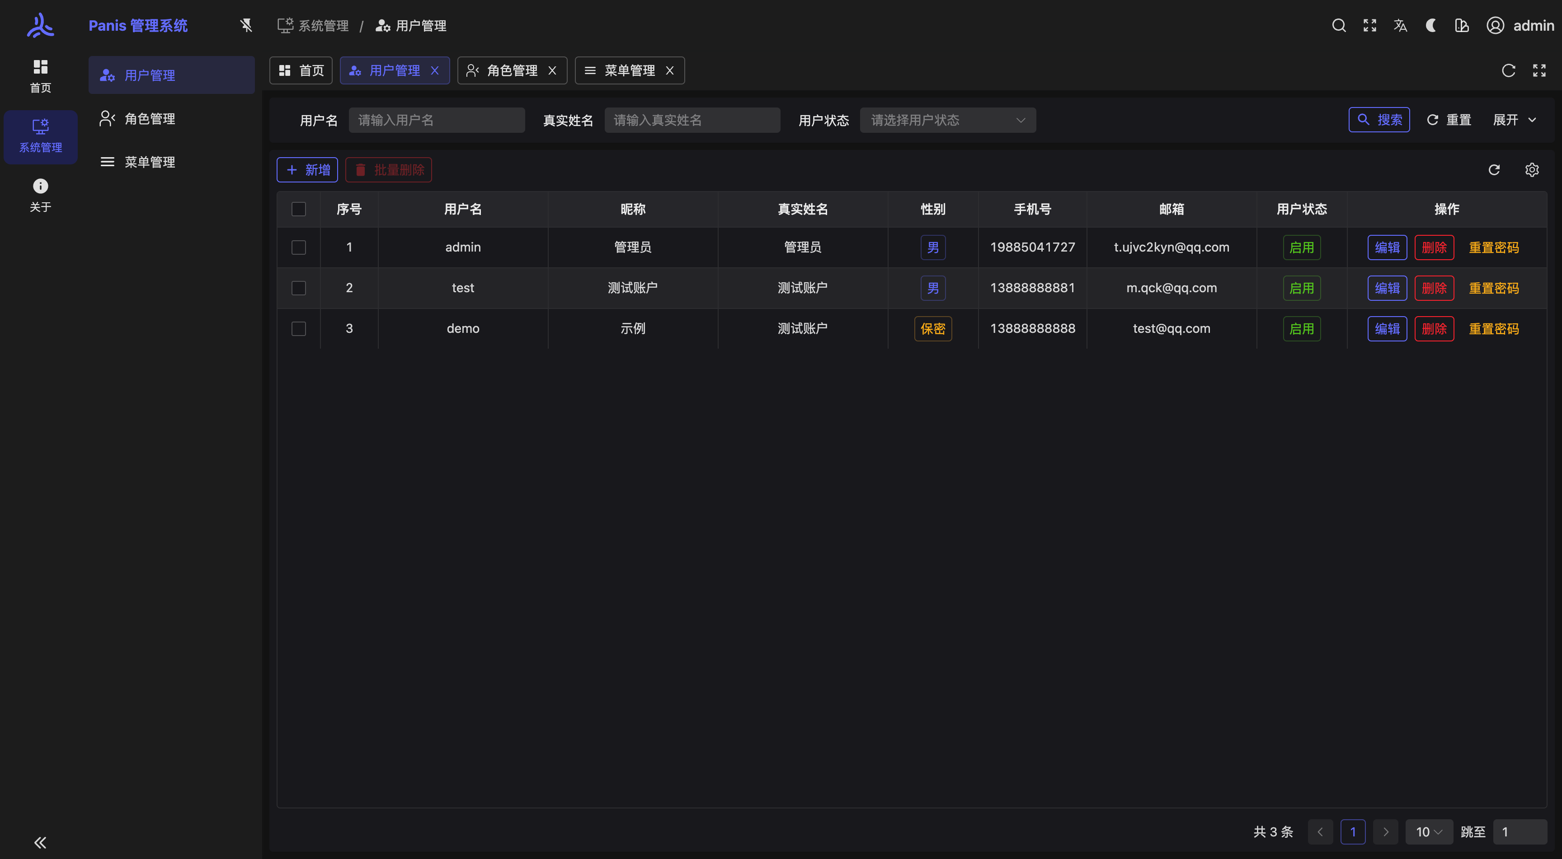
Task: Check the row checkbox for demo
Action: [298, 328]
